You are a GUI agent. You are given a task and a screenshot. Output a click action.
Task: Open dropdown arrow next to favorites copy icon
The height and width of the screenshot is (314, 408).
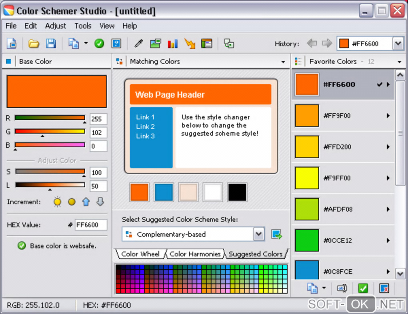[x=324, y=288]
